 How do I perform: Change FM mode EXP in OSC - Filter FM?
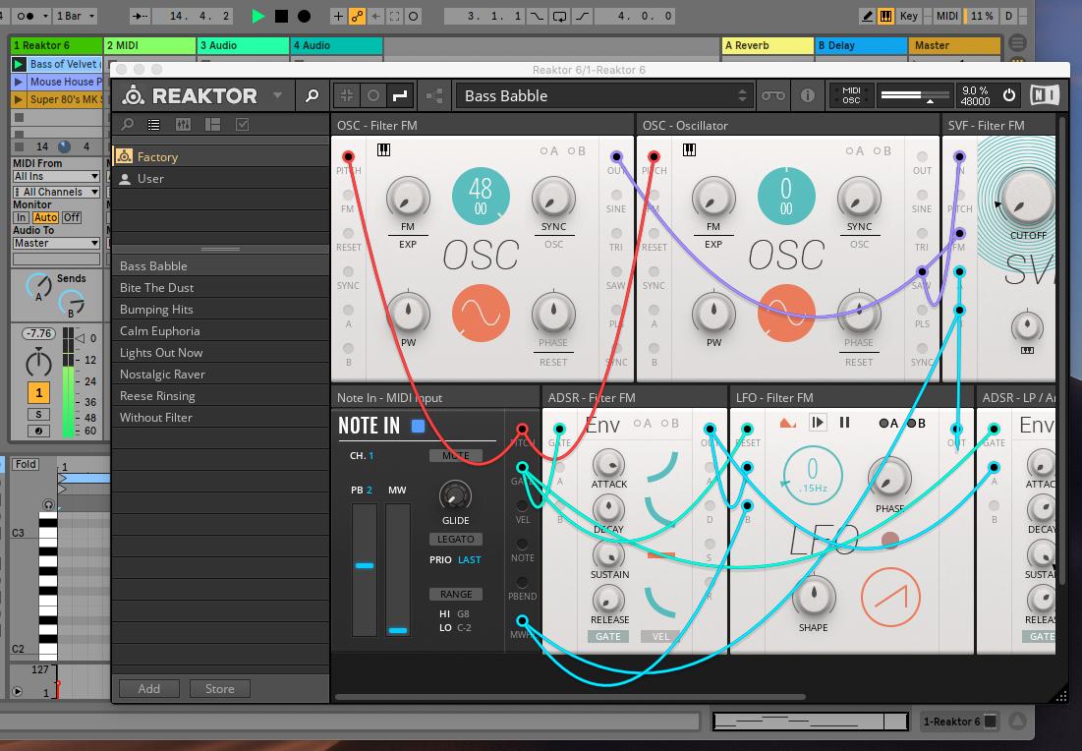coord(407,245)
